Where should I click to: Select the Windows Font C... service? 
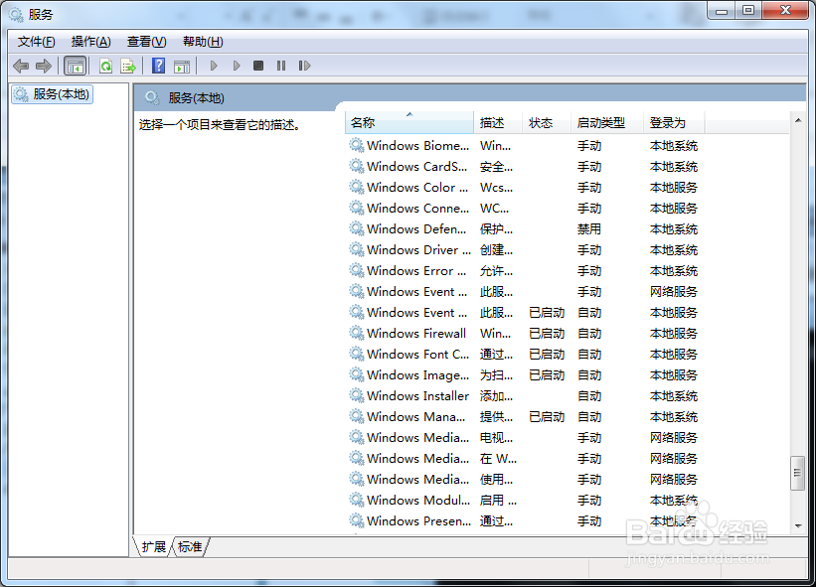tap(417, 354)
